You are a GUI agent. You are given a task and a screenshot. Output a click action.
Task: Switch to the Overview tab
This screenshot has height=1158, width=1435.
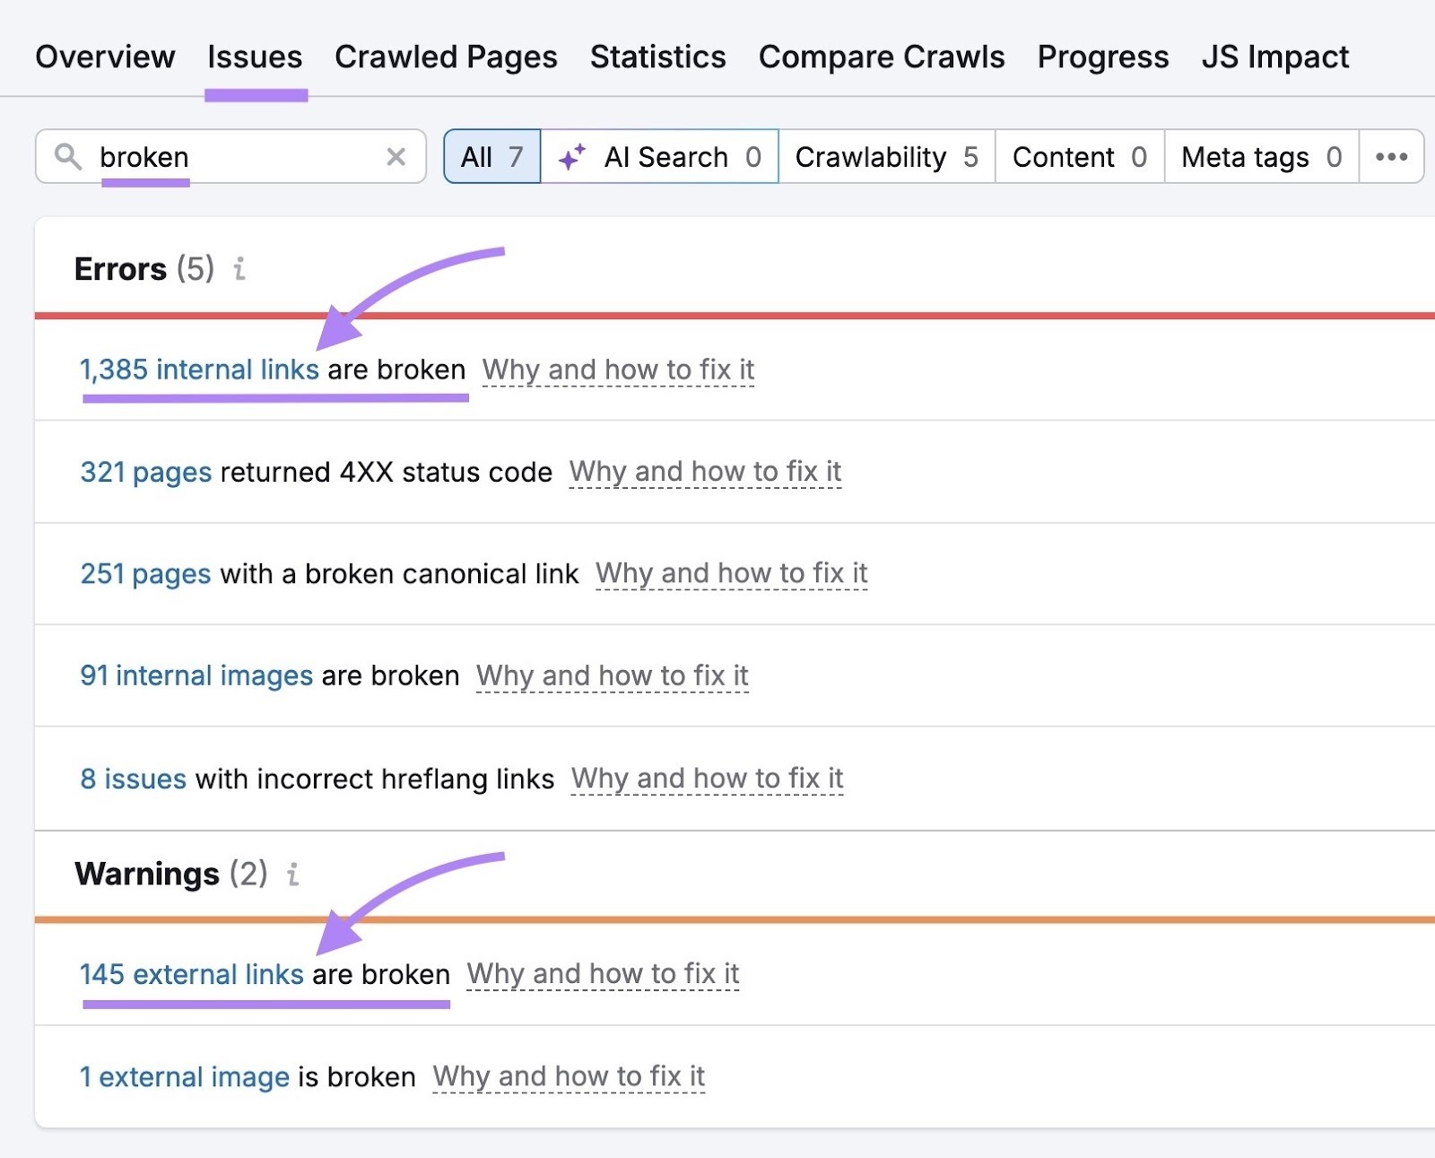(105, 57)
